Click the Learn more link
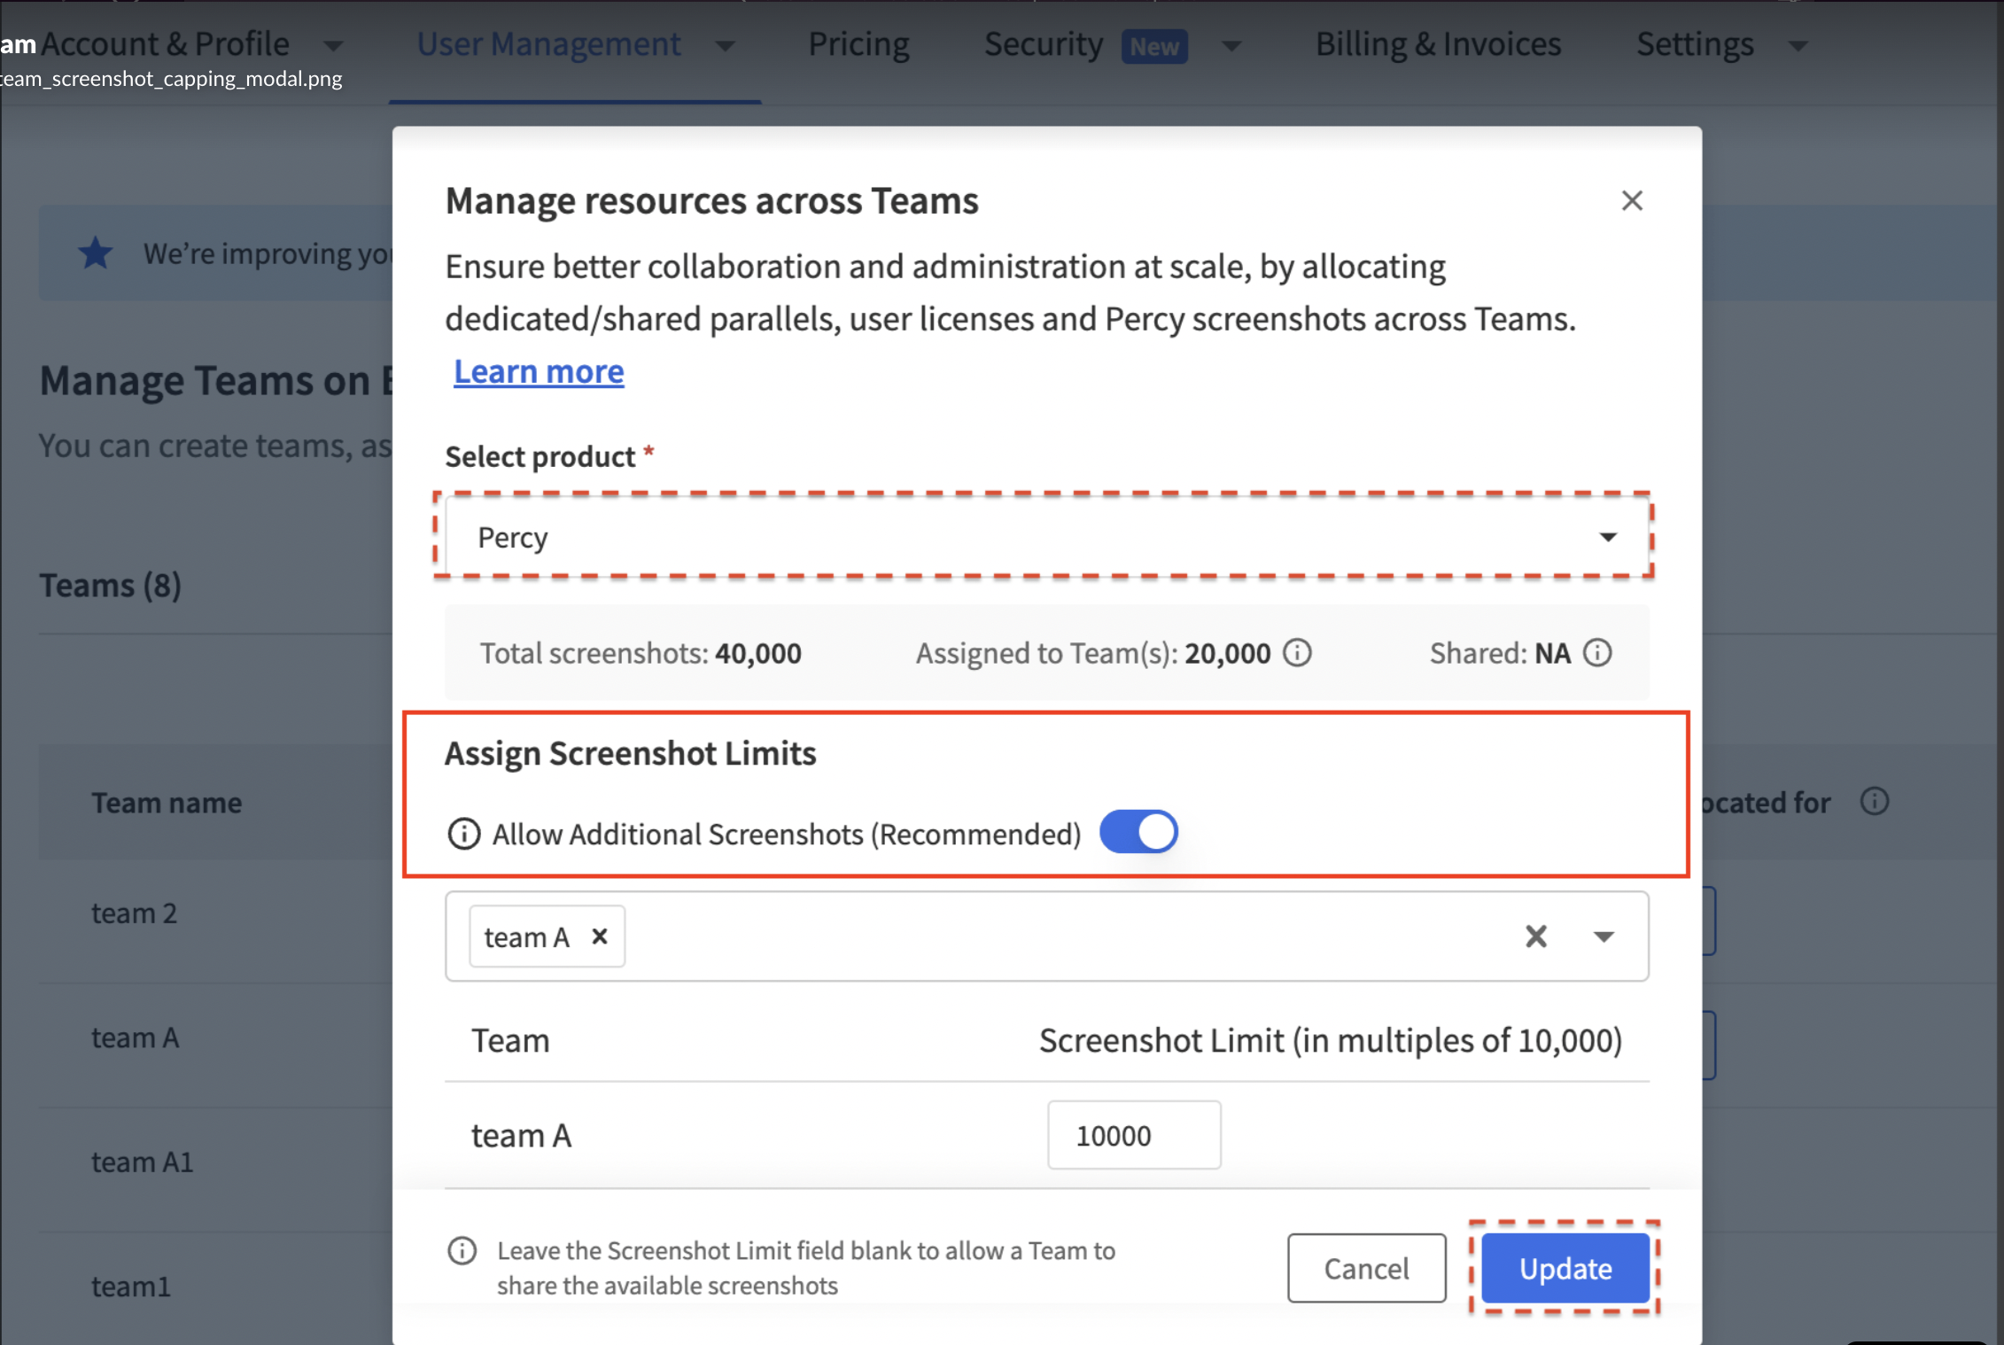Image resolution: width=2004 pixels, height=1345 pixels. point(539,372)
